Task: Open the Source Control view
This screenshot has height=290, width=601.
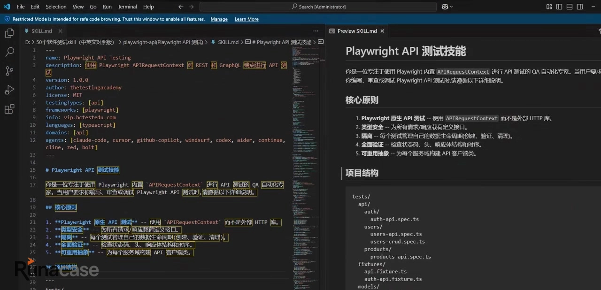Action: tap(9, 71)
